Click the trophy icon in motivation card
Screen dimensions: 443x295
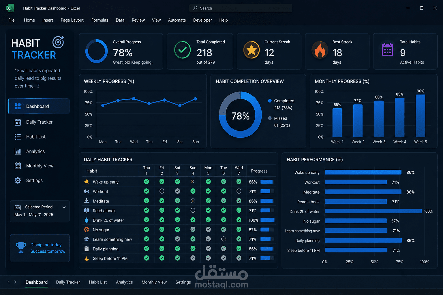click(x=21, y=248)
